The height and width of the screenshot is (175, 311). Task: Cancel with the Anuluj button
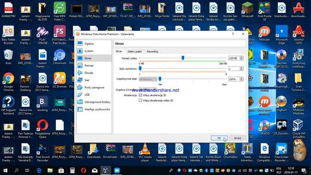point(238,138)
